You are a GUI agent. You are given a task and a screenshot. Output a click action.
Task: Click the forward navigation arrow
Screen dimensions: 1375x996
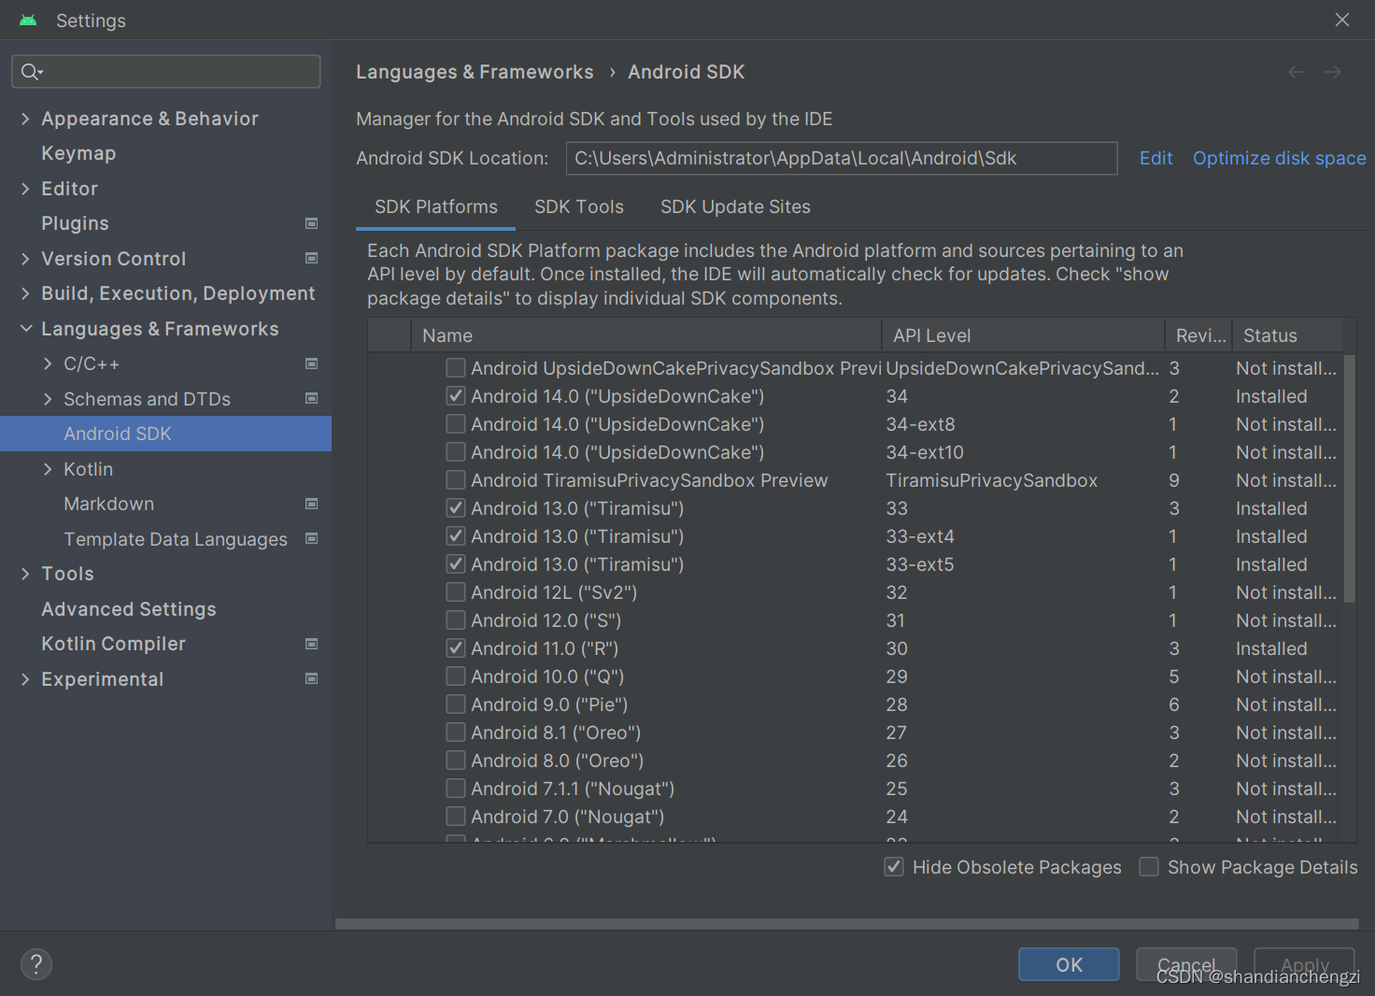pyautogui.click(x=1333, y=72)
